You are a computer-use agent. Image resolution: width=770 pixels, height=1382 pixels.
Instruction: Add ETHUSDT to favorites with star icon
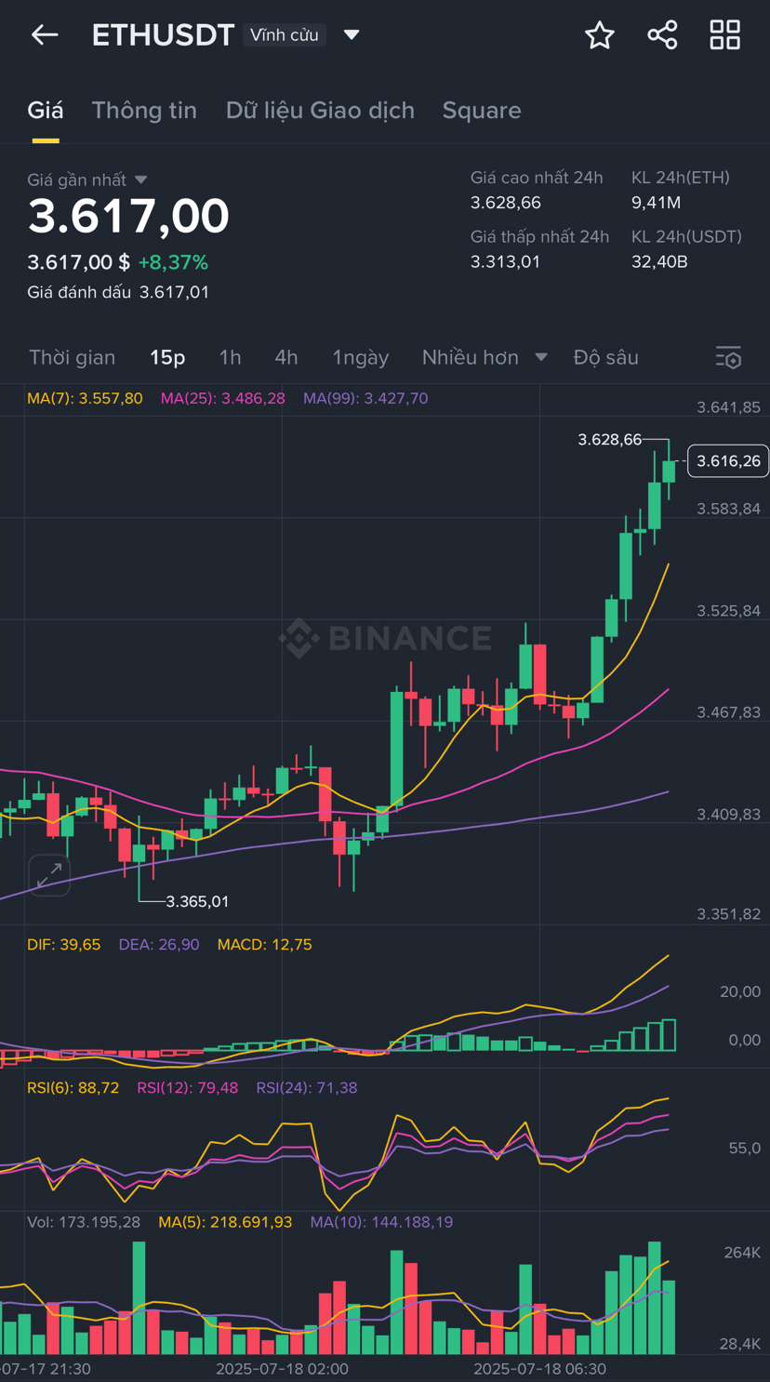[600, 35]
